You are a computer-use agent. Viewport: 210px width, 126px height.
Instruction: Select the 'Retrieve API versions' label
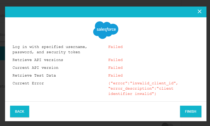(38, 60)
